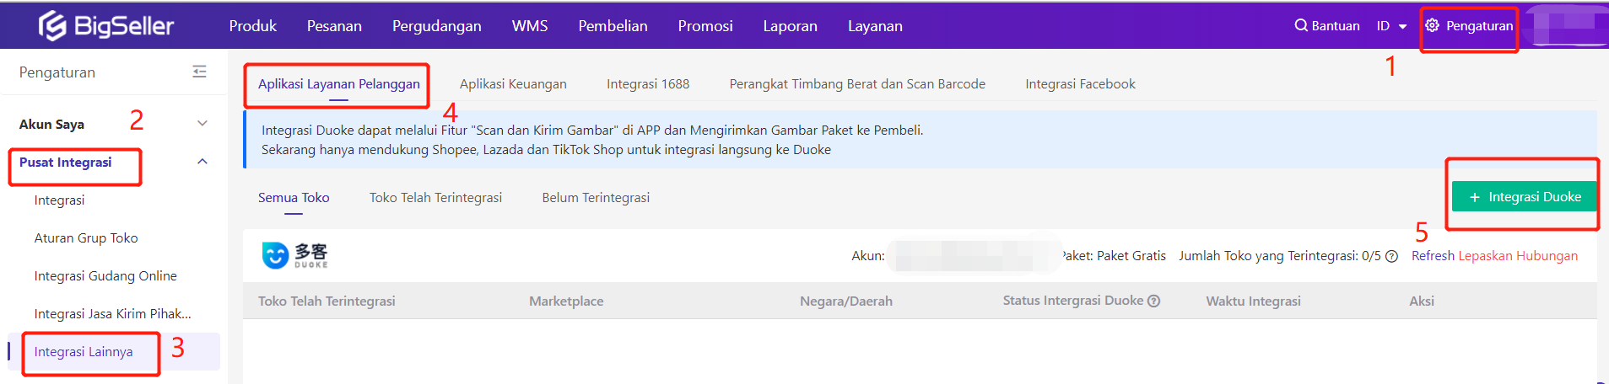Image resolution: width=1609 pixels, height=384 pixels.
Task: Collapse the Pengaturan sidebar menu icon
Action: pos(199,72)
